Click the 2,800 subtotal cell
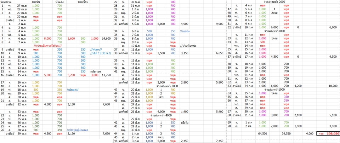 pos(185,82)
